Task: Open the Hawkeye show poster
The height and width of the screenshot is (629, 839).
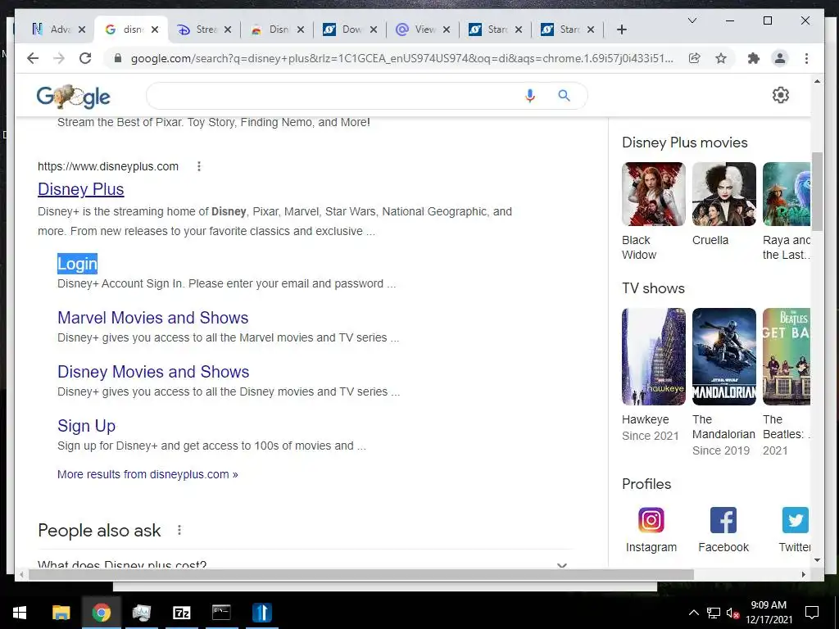Action: click(653, 356)
